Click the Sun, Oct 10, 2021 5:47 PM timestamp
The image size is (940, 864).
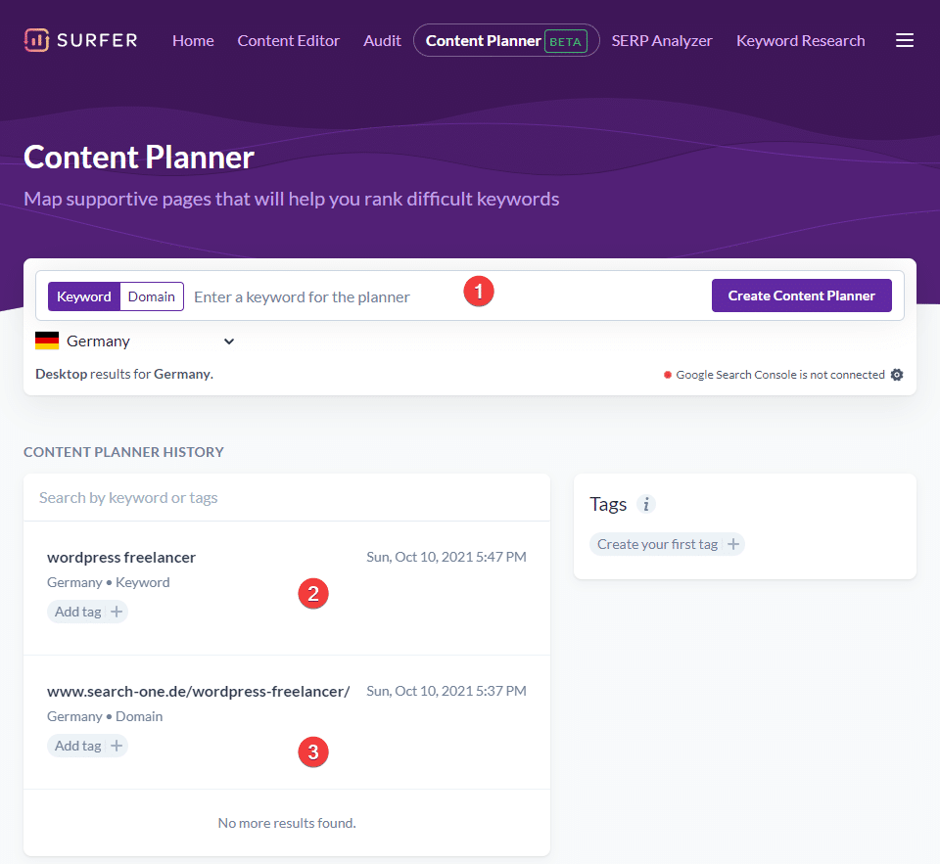click(x=446, y=557)
